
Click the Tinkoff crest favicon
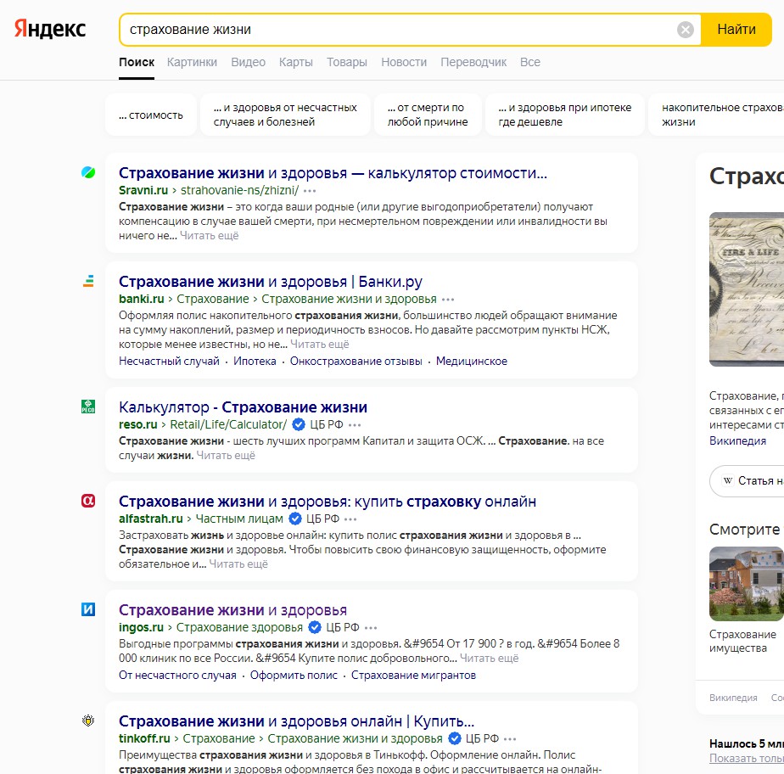point(88,721)
